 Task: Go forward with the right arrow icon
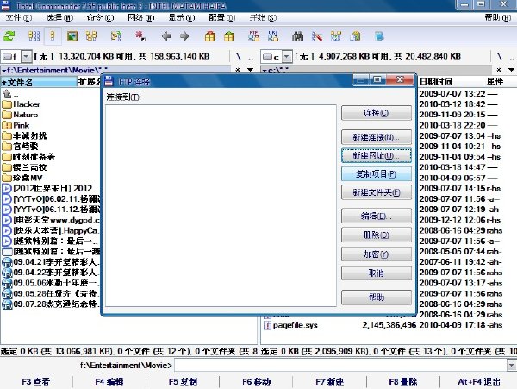[184, 36]
